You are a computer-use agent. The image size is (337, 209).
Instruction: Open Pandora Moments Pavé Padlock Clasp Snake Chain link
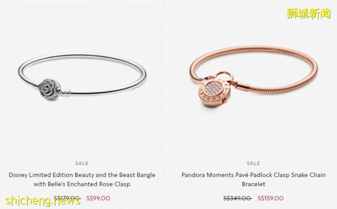254,180
